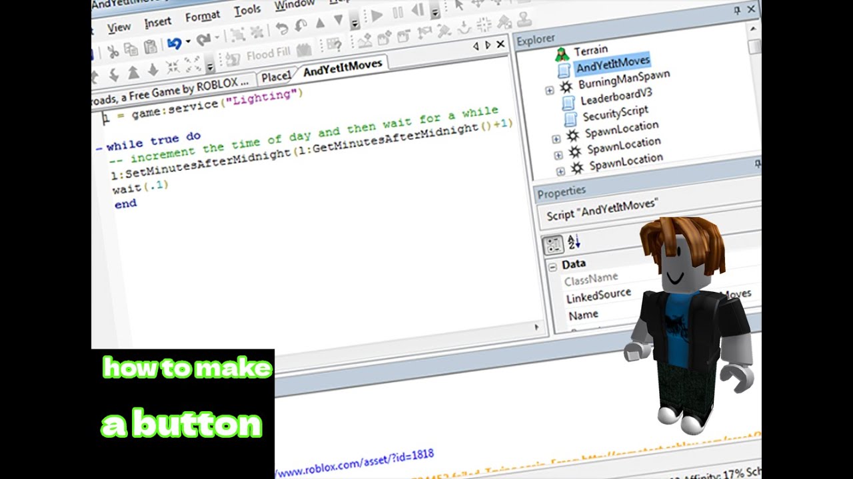
Task: Switch to the AndYetItMoves script tab
Action: click(x=343, y=68)
